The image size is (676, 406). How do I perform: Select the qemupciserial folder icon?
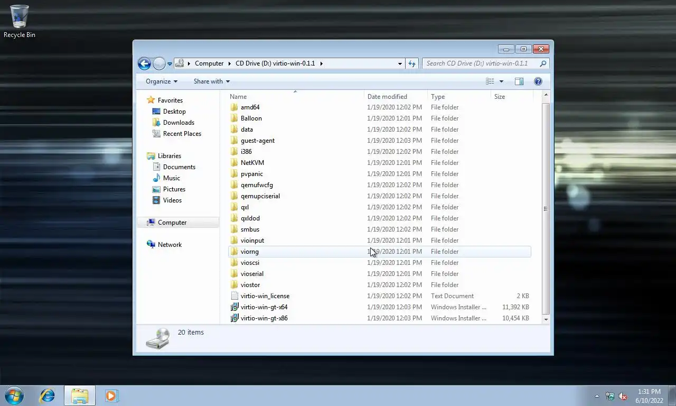[234, 196]
